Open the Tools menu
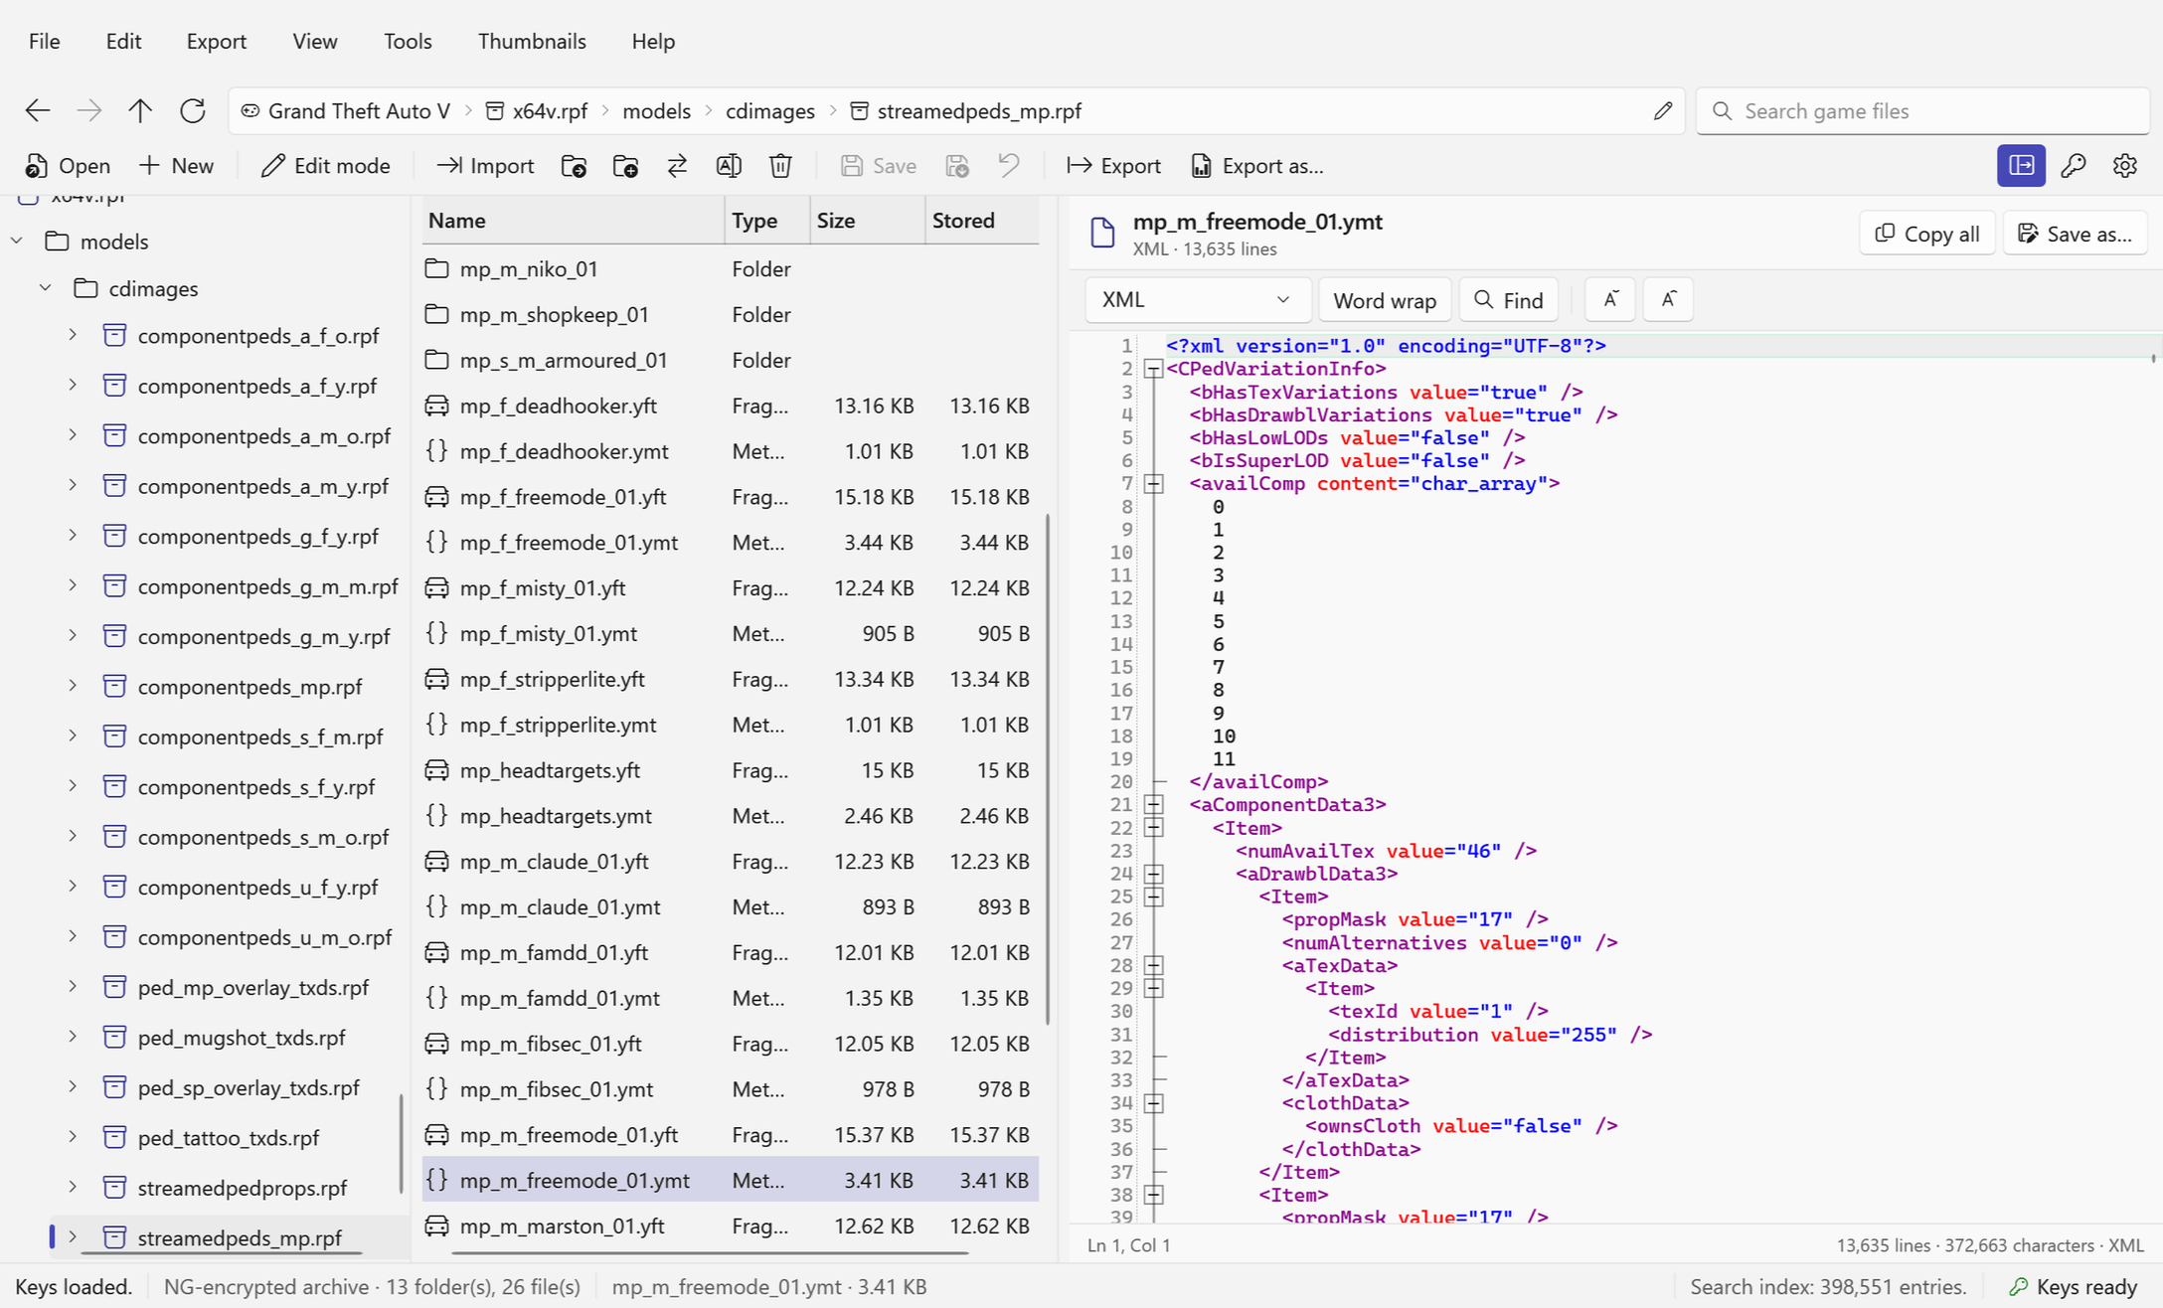The height and width of the screenshot is (1308, 2163). click(408, 42)
